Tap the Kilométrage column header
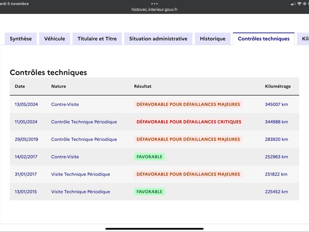Image resolution: width=309 pixels, height=232 pixels. coord(278,86)
